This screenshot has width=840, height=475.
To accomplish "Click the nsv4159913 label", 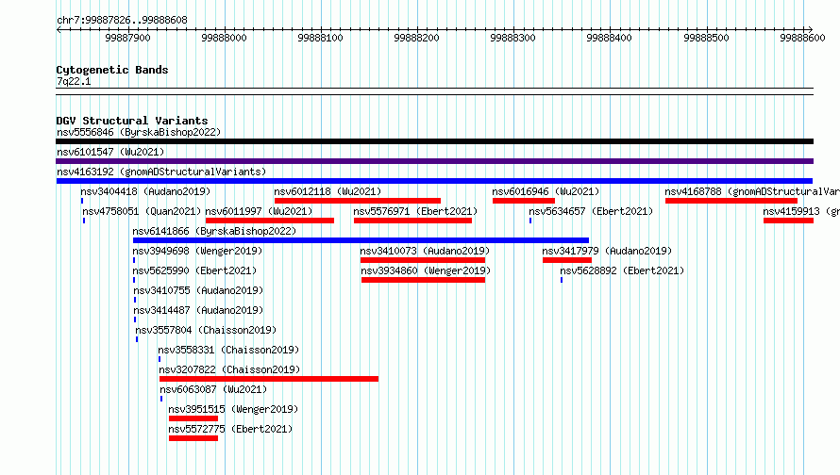I will pyautogui.click(x=801, y=211).
